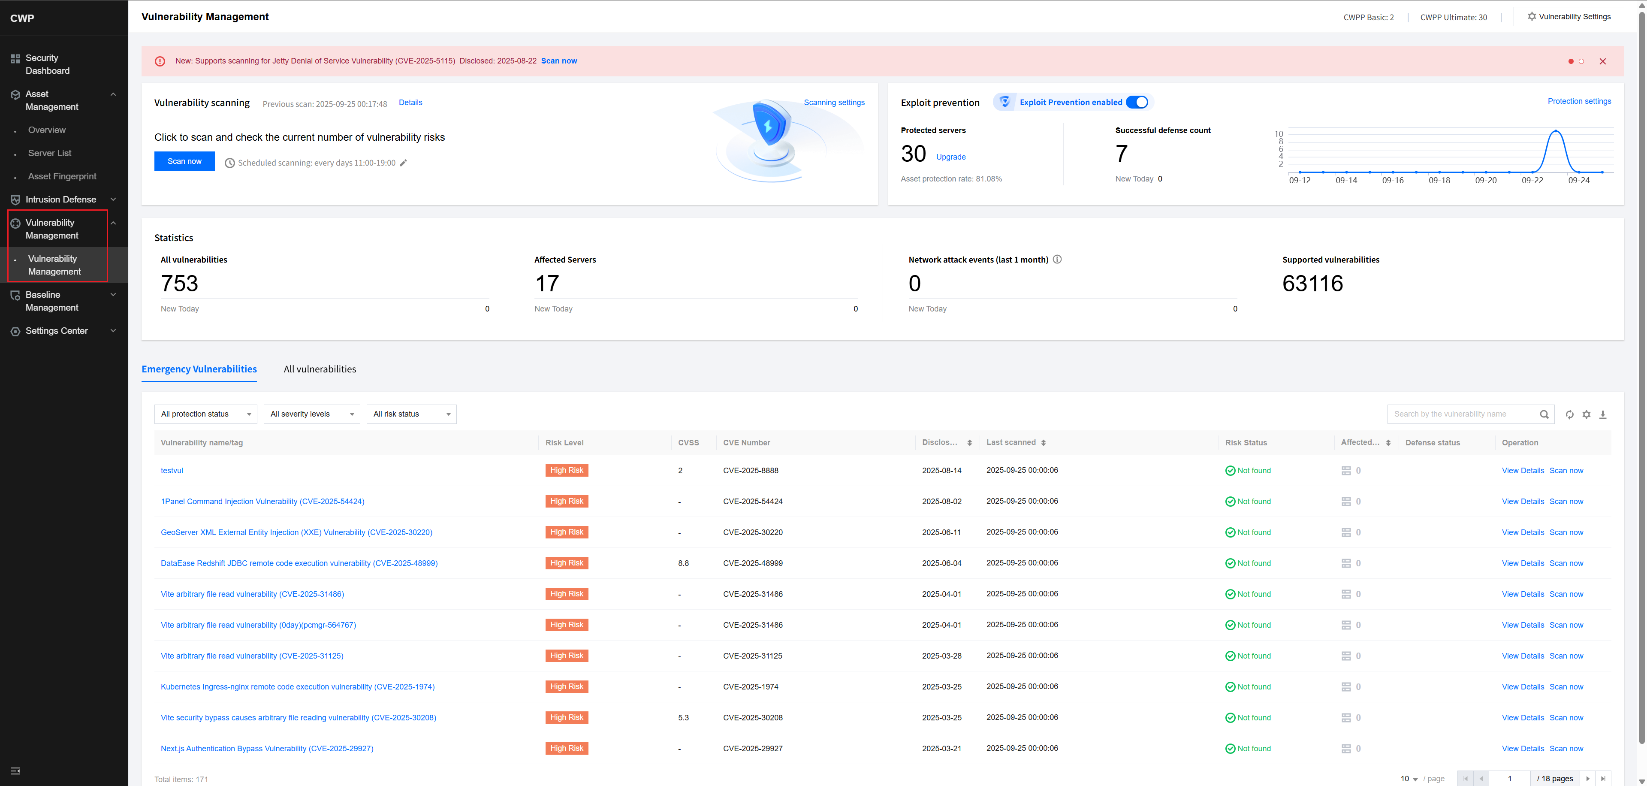Click the magnifier icon in the vulnerability search box
The image size is (1647, 786).
coord(1544,414)
